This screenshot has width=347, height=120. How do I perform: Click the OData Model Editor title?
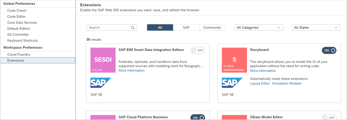pos(266,117)
